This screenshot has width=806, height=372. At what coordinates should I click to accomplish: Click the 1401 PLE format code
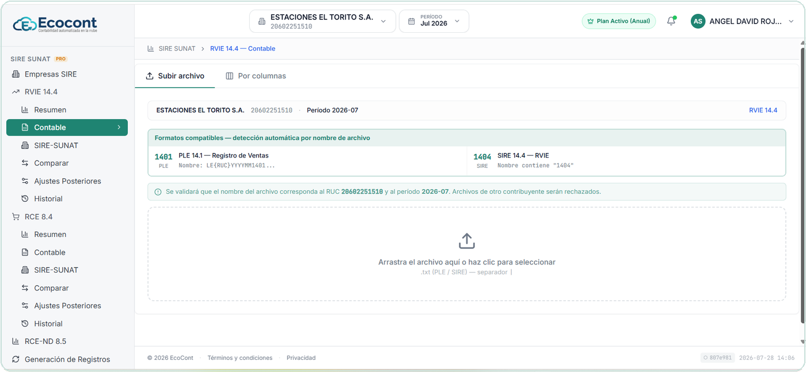164,157
